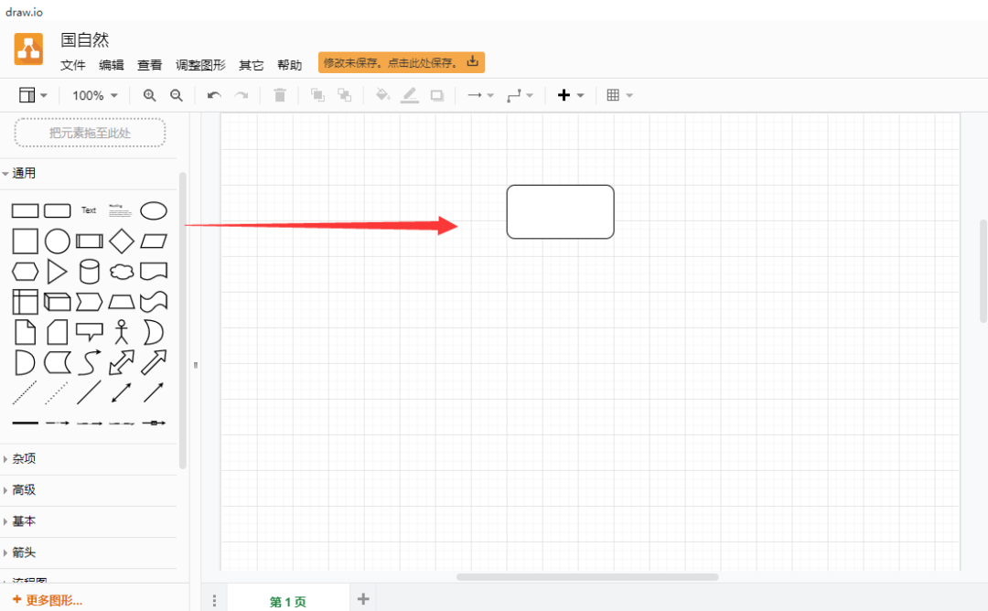This screenshot has height=611, width=988.
Task: Click the zoom in magnifier icon
Action: pos(149,95)
